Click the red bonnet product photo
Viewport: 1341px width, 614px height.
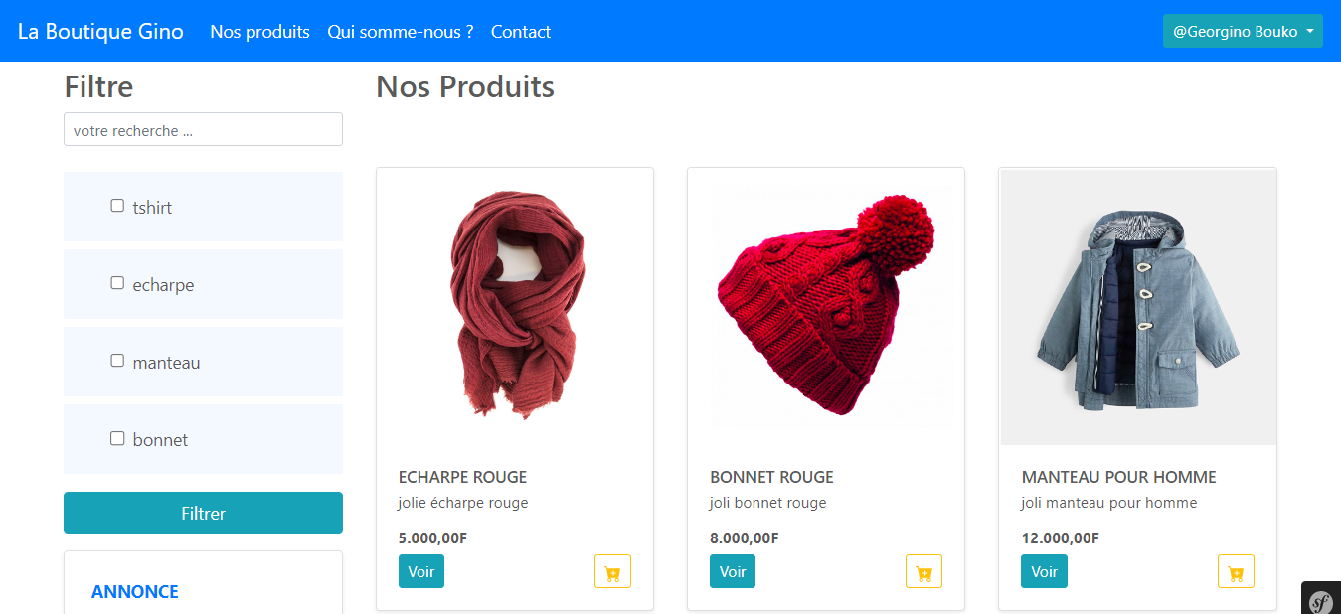click(x=825, y=305)
